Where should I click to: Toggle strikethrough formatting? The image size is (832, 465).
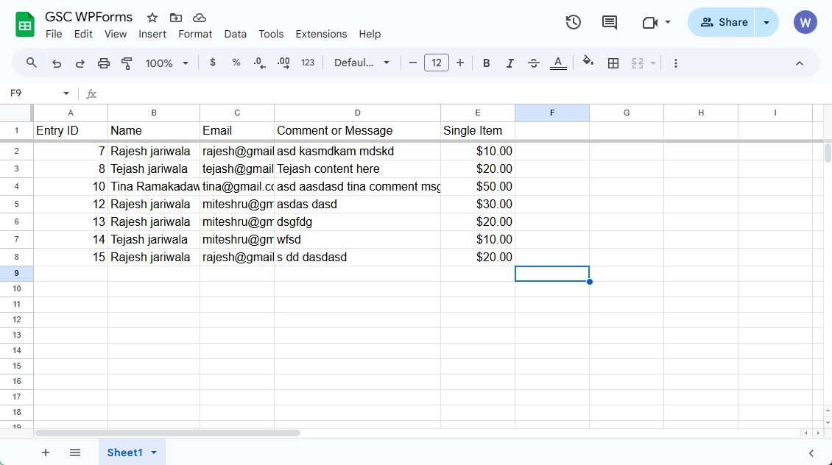tap(534, 63)
